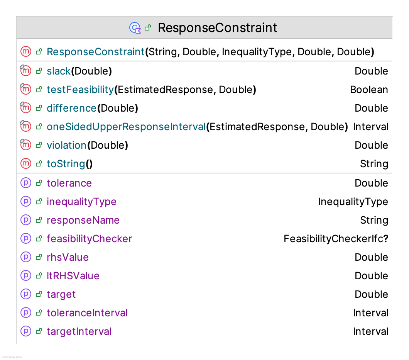The height and width of the screenshot is (360, 409).
Task: Click the method icon for testFeasibility
Action: 26,89
